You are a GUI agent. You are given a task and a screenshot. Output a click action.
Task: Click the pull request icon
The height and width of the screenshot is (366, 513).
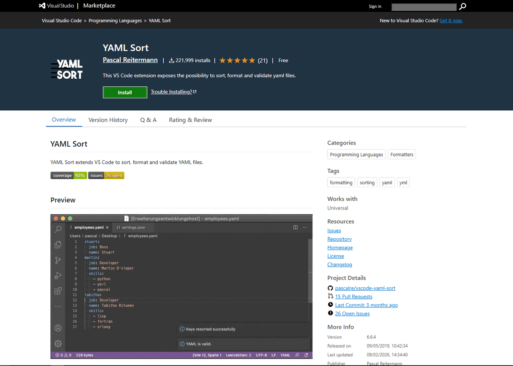[x=330, y=296]
